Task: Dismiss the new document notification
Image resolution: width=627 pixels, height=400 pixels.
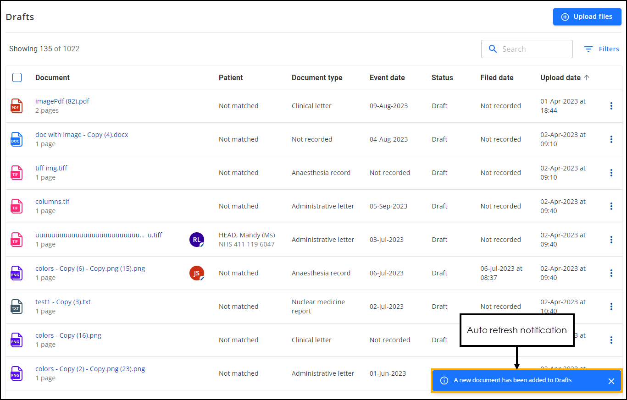Action: 611,381
